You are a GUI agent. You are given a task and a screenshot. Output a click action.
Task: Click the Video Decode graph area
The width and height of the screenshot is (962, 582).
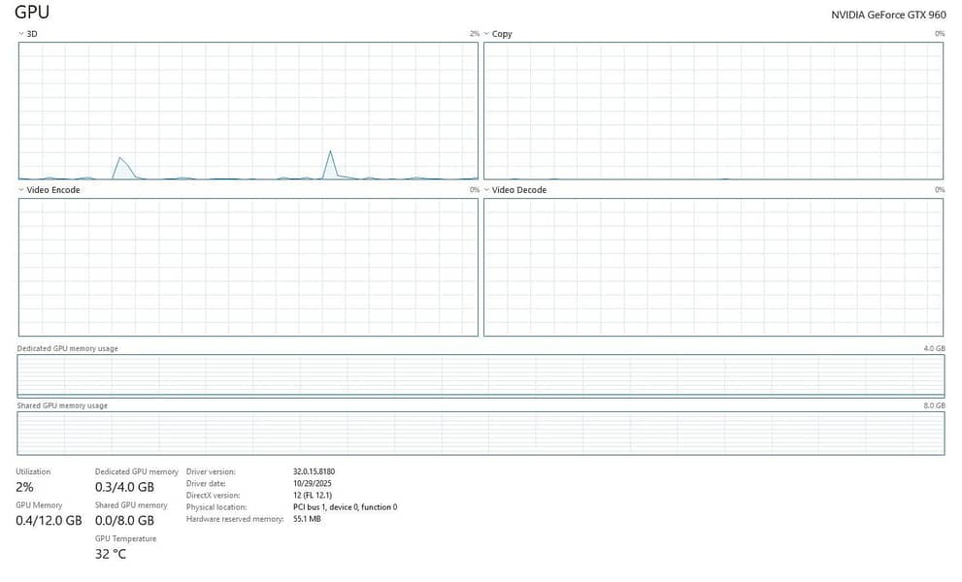tap(713, 268)
